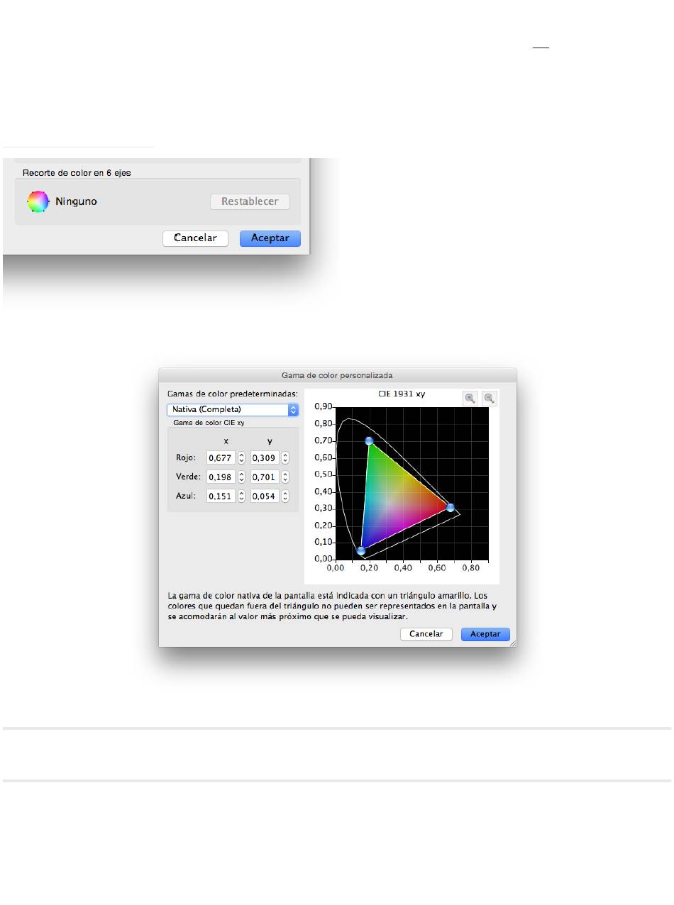
Task: Click the Azul x field showing 0,151
Action: (221, 496)
